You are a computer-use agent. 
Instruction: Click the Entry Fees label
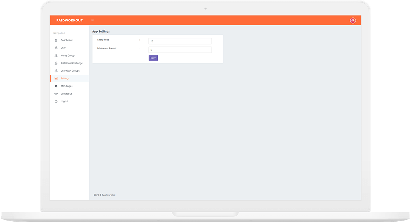coord(103,40)
